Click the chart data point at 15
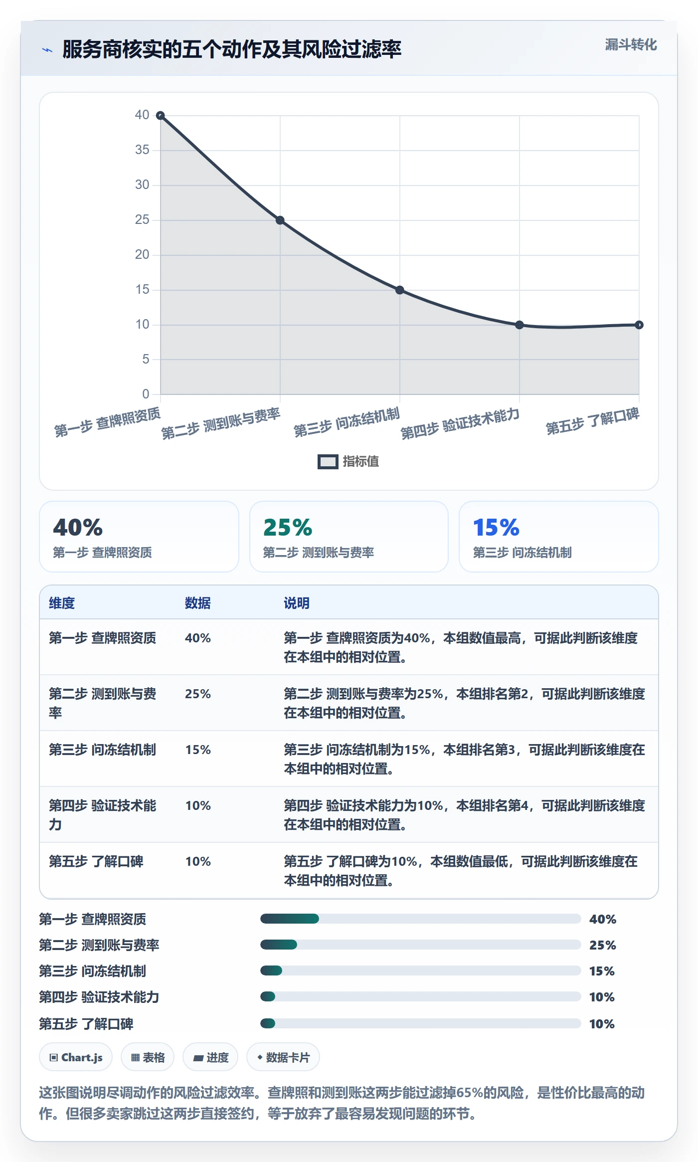Viewport: 698px width, 1162px height. [400, 290]
